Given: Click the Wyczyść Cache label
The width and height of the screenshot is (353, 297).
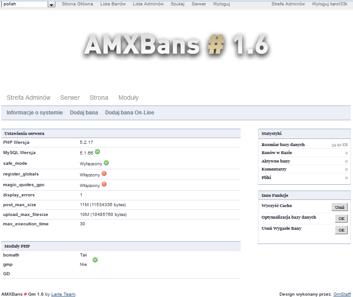Looking at the screenshot, I should pos(277,206).
